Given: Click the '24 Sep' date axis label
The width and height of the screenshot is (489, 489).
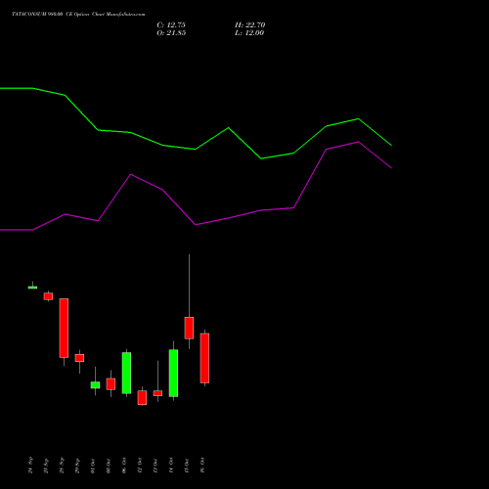Looking at the screenshot, I should [30, 466].
